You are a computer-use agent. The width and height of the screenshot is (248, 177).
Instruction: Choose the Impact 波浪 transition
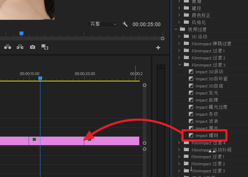pos(207,121)
